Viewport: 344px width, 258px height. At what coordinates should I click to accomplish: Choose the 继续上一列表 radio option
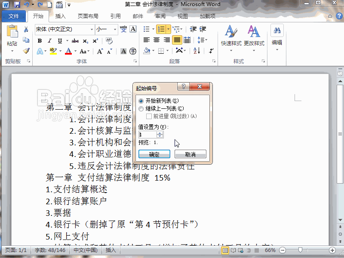coord(141,108)
